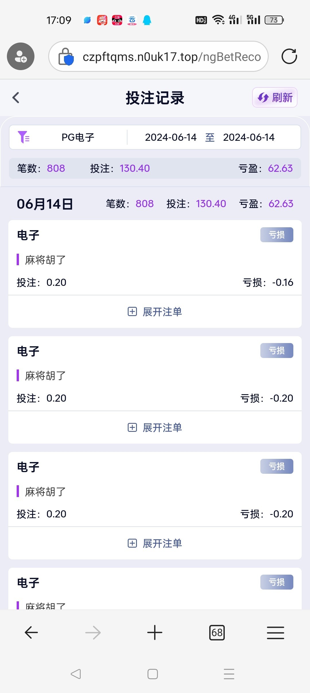Open the PG电子 platform selector
The height and width of the screenshot is (693, 310).
point(78,137)
